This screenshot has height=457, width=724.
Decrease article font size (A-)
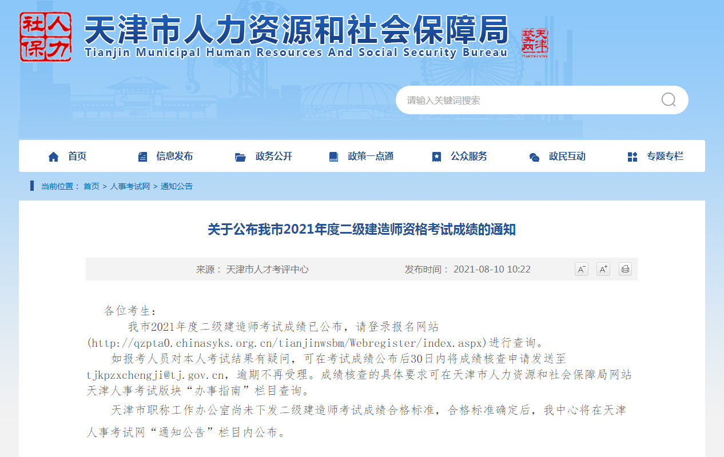(582, 269)
